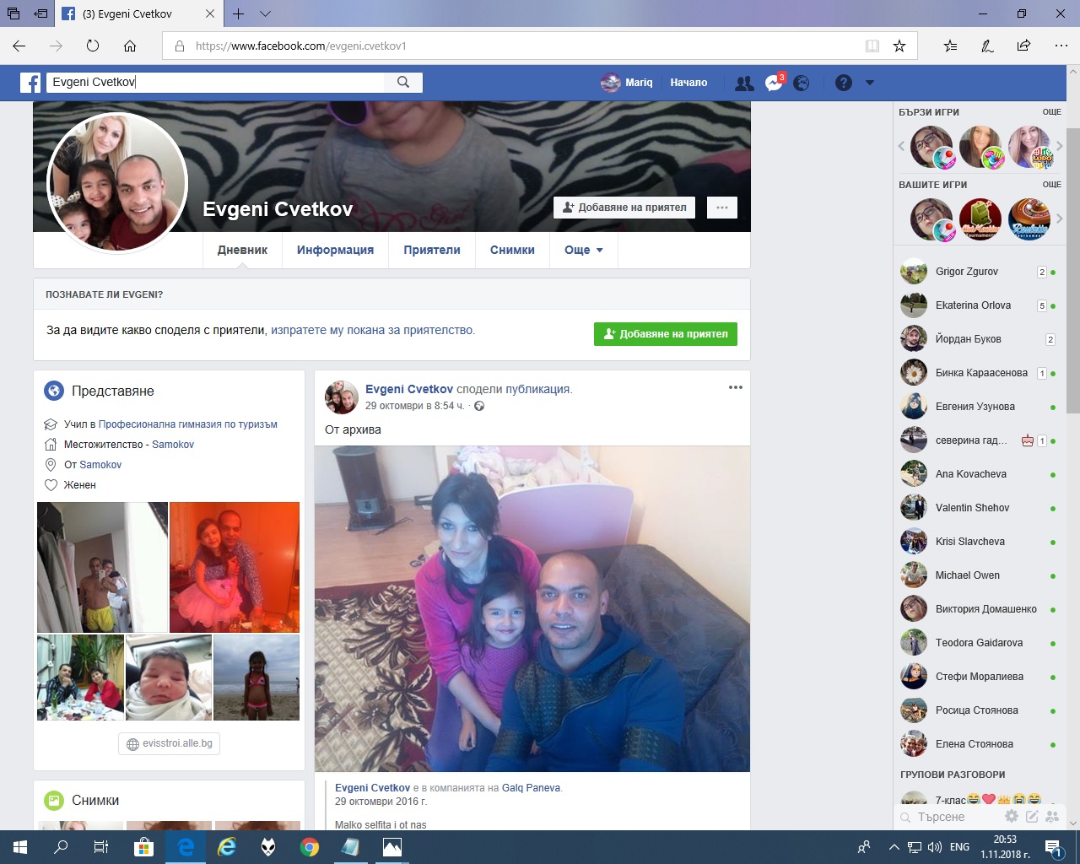Toggle the browser reading view icon
Screen dimensions: 1080x864
(x=872, y=46)
